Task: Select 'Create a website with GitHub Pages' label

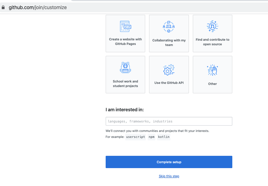Action: [126, 41]
